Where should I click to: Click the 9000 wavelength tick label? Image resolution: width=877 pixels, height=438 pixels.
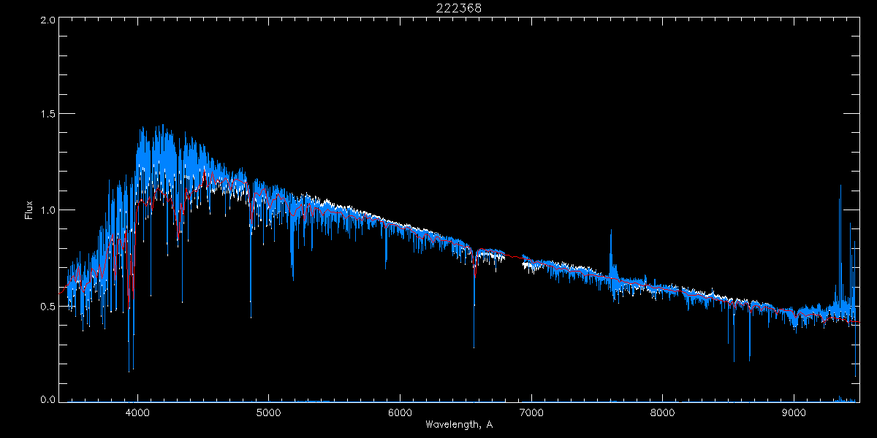794,412
